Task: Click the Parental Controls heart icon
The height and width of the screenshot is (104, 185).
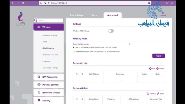Action: click(x=39, y=85)
